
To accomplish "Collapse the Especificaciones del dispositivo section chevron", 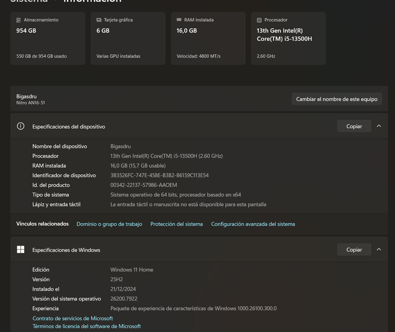I will point(379,126).
